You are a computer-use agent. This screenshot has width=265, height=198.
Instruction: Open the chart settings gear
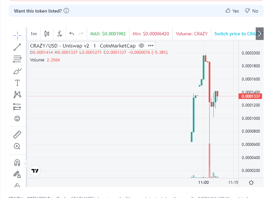point(251,183)
